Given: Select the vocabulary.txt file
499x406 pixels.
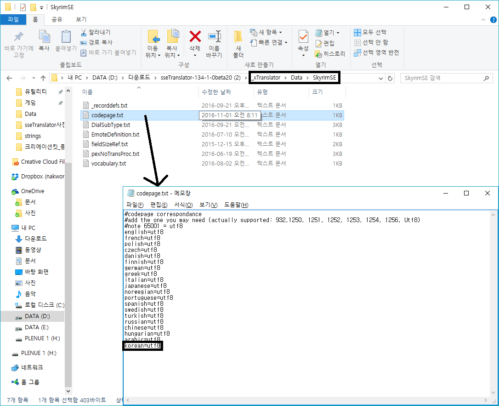Looking at the screenshot, I should pos(108,163).
